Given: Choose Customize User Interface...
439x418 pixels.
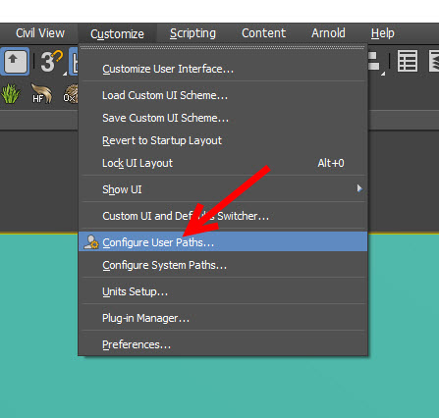Looking at the screenshot, I should pos(223,69).
